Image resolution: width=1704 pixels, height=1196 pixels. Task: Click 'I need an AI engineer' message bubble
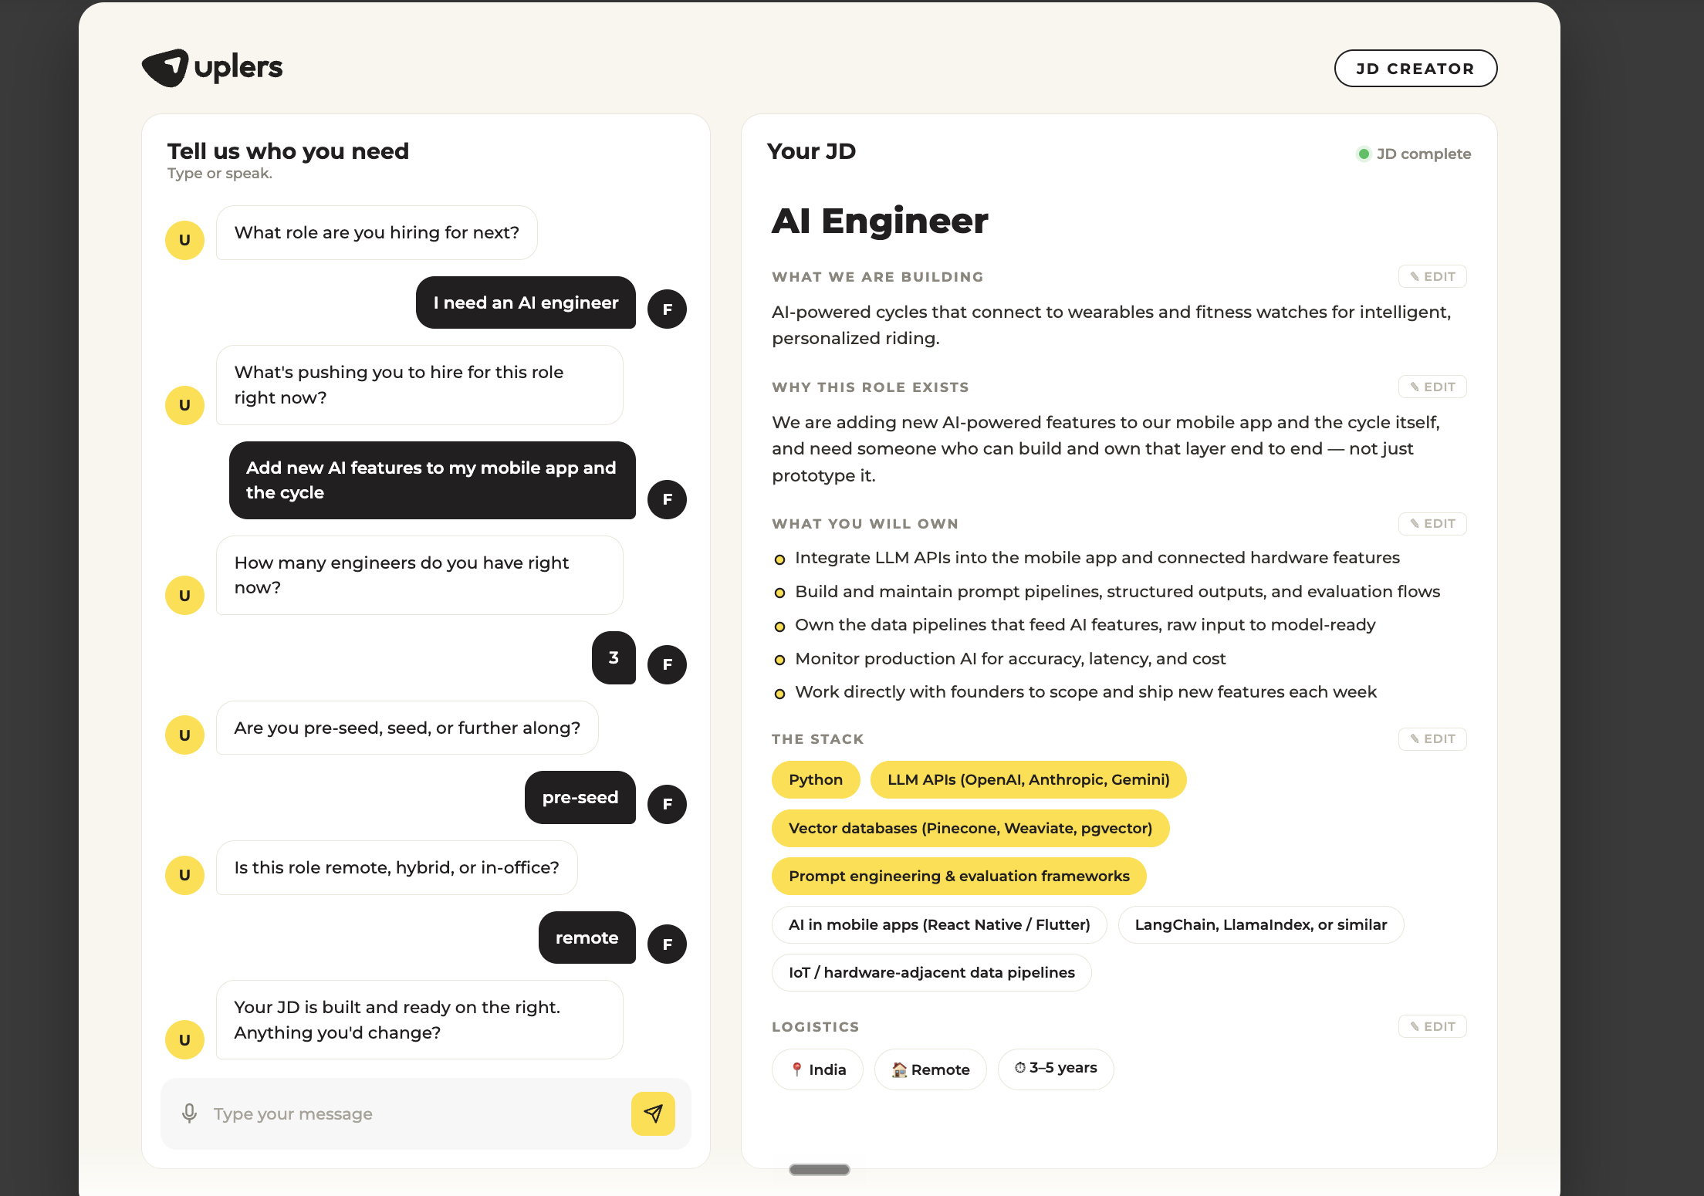pyautogui.click(x=526, y=302)
